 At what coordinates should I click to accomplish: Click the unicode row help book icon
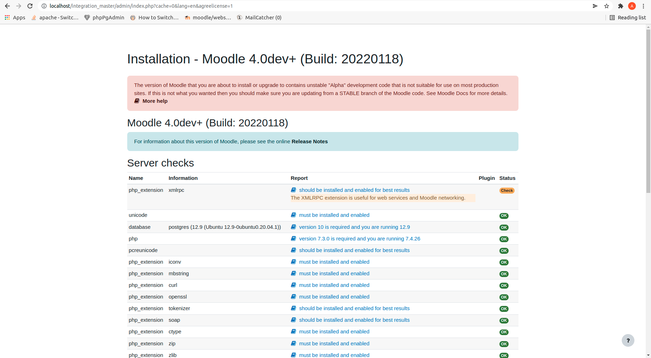pos(293,215)
